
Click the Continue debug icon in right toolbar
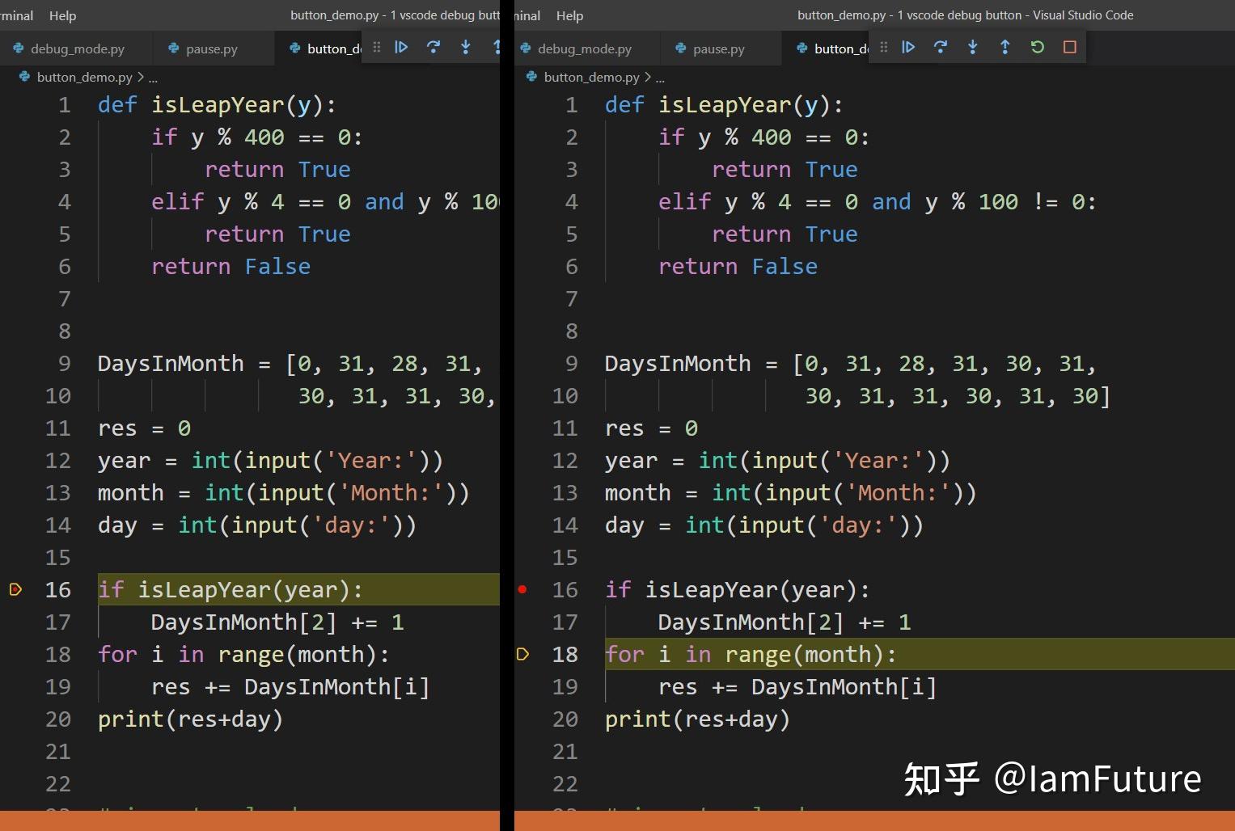908,47
